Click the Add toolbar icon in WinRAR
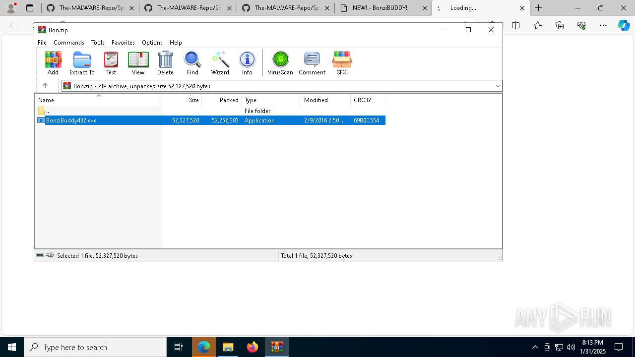Screen dimensions: 635x357 pos(53,63)
